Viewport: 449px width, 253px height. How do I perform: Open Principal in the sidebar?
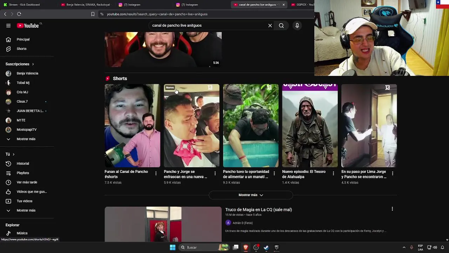pyautogui.click(x=27, y=39)
